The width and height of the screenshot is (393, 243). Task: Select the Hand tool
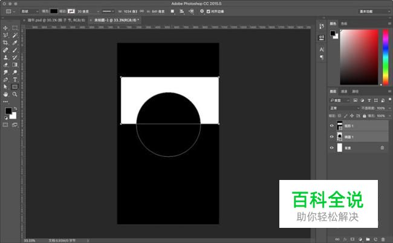tap(5, 94)
